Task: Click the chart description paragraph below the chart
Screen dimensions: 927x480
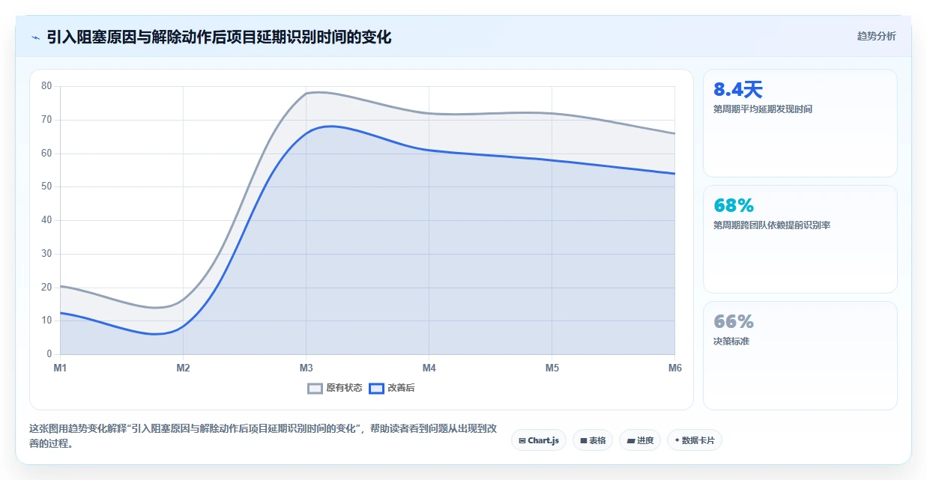Action: pyautogui.click(x=262, y=436)
